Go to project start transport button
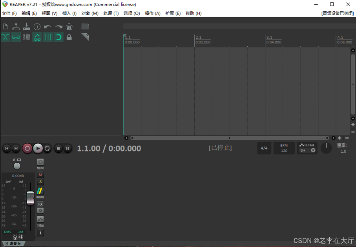The height and width of the screenshot is (247, 356). tap(7, 148)
